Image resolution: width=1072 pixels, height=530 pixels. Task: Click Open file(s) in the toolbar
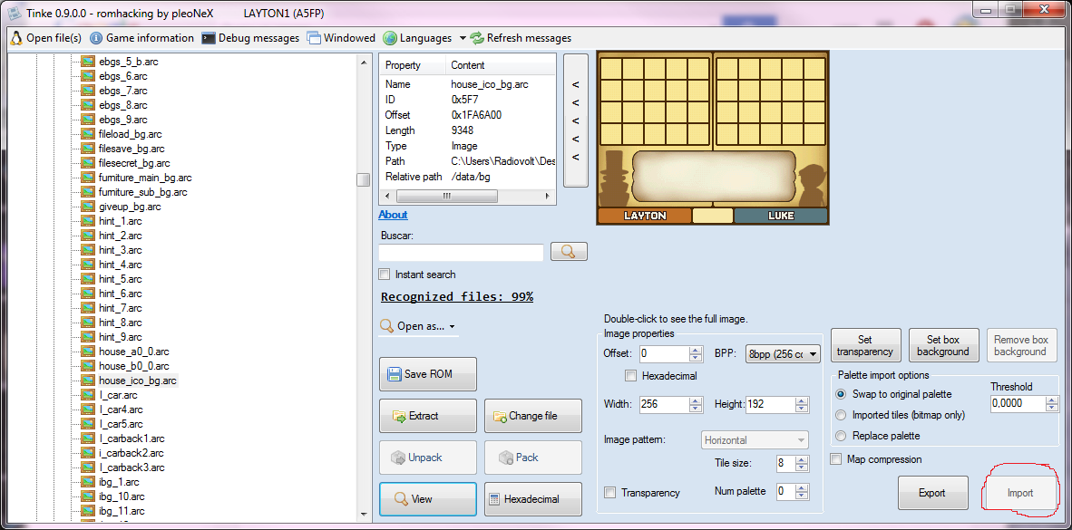tap(46, 37)
